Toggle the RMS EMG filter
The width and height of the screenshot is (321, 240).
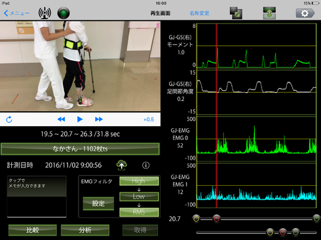[x=139, y=212]
